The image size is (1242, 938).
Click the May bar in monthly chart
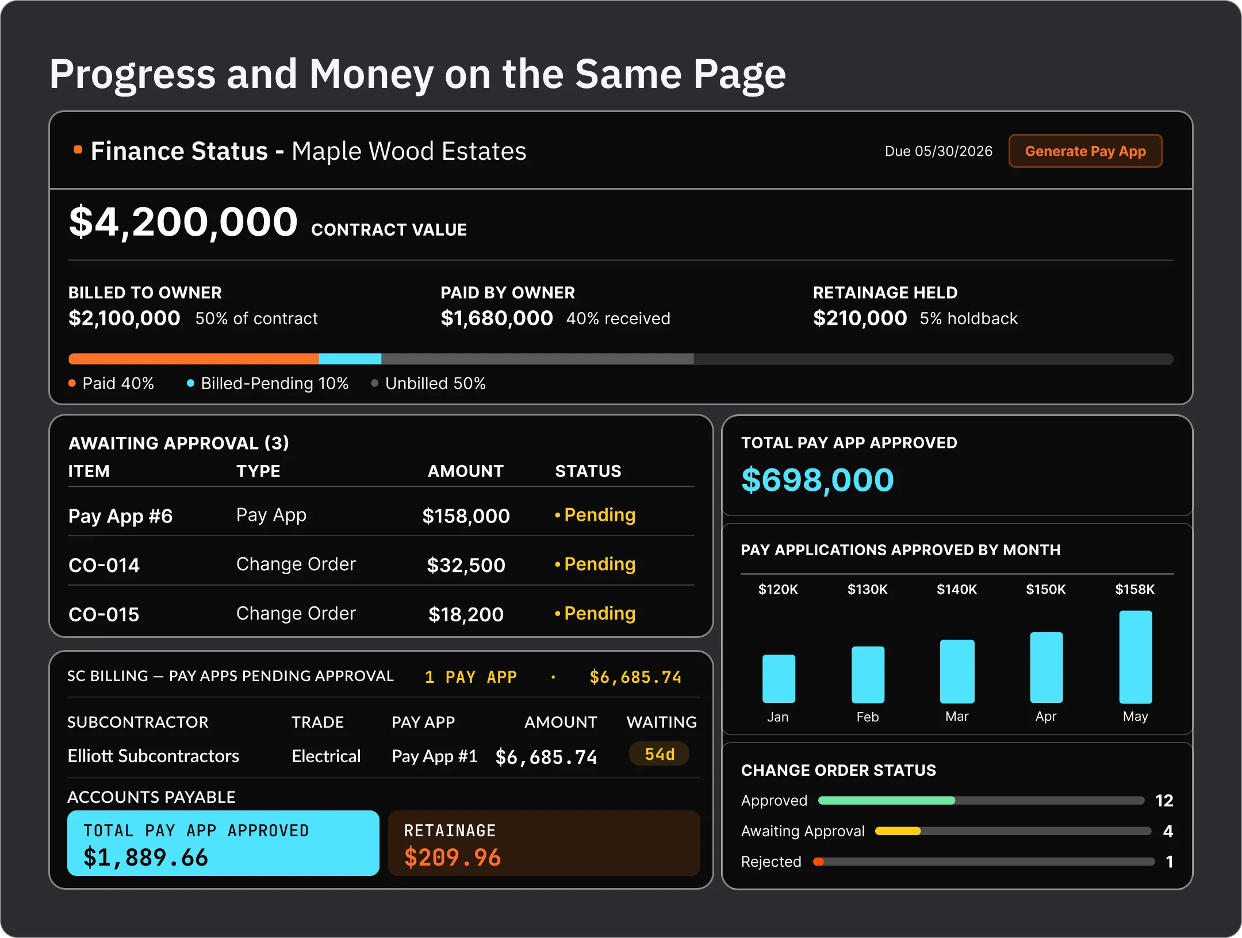coord(1136,657)
